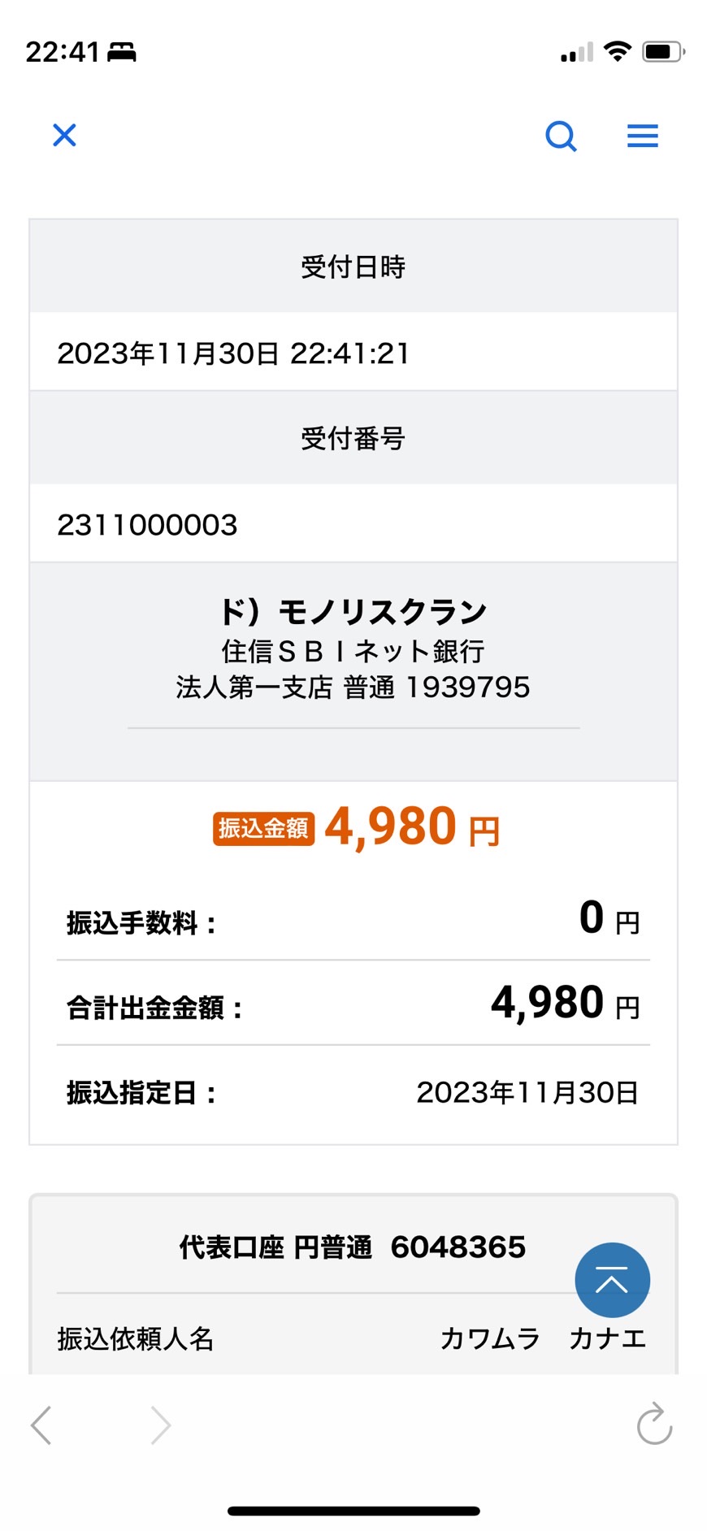Tap the 振込手数料 row
Viewport: 707px width, 1531px height.
353,920
